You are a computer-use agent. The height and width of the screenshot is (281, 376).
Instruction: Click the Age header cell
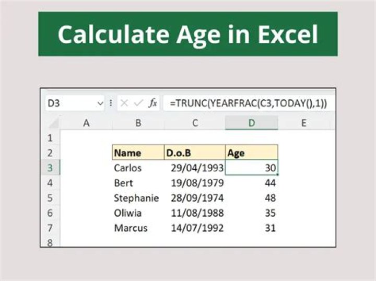click(252, 153)
